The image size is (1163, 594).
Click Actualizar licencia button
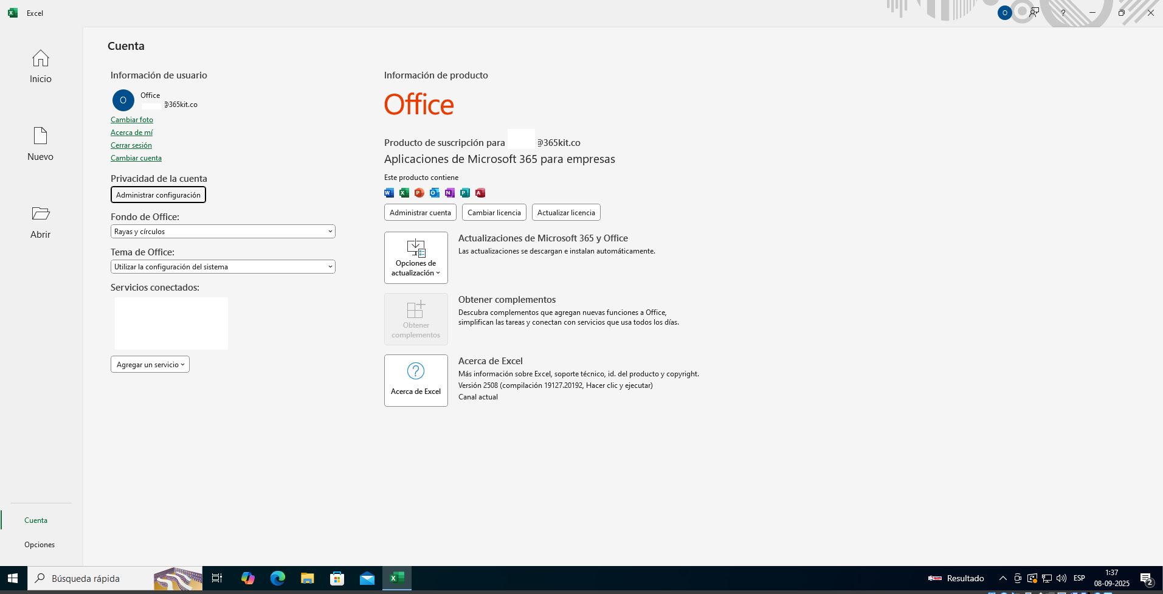pyautogui.click(x=566, y=212)
